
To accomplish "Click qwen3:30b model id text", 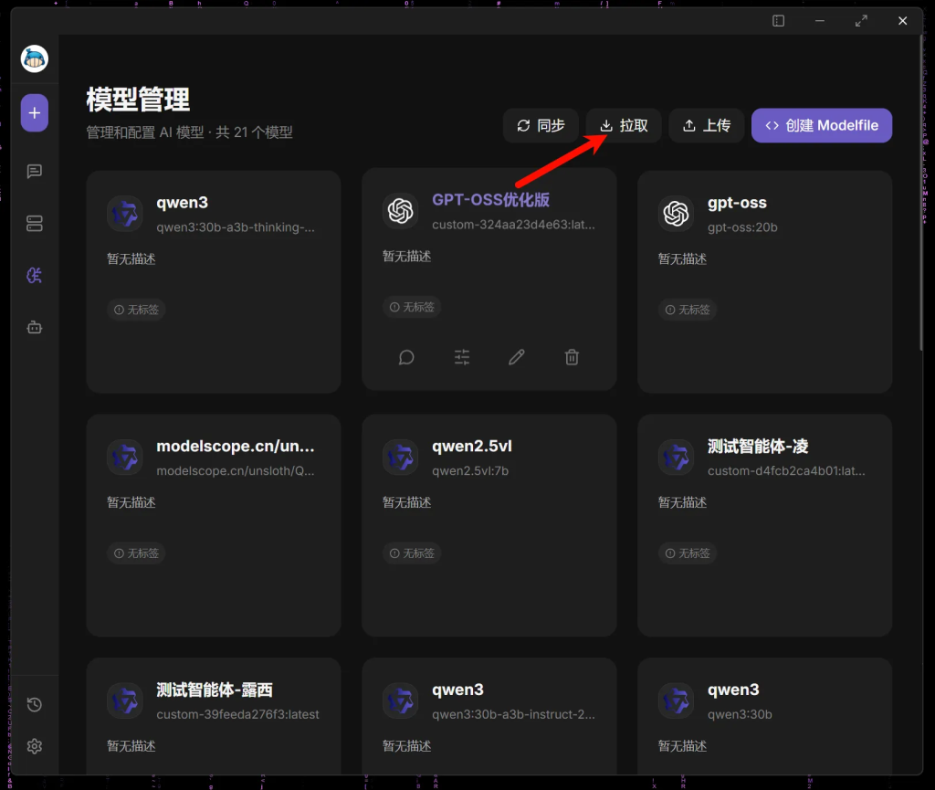I will click(740, 714).
